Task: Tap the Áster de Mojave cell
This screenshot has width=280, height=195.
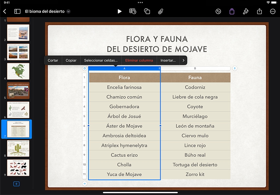Action: point(125,126)
